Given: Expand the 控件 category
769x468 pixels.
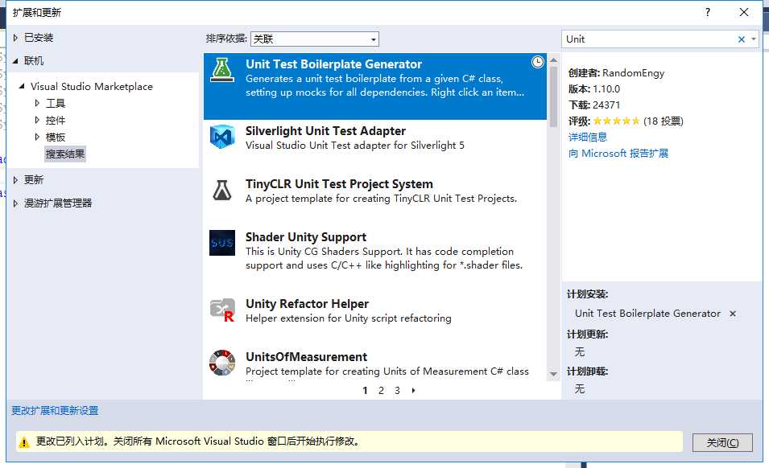Looking at the screenshot, I should click(37, 120).
